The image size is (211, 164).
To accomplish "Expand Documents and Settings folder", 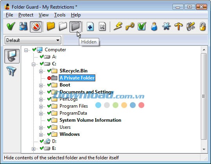I will pos(41,92).
